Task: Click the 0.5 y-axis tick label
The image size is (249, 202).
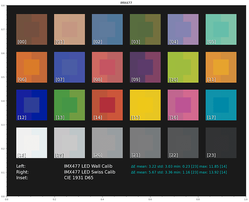Action: [3, 77]
